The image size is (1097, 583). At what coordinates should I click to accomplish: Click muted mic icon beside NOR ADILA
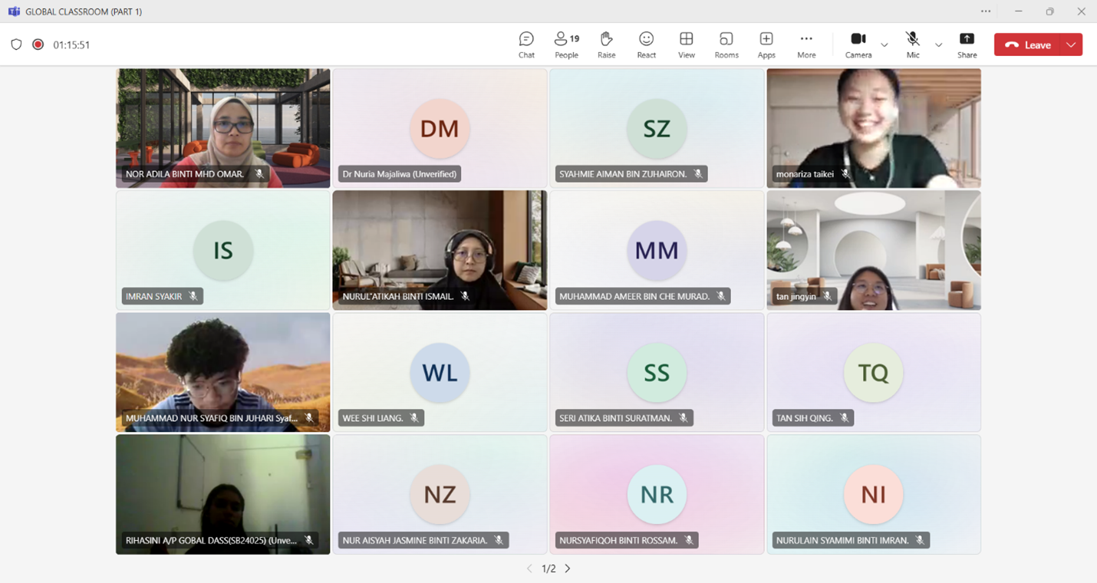pyautogui.click(x=259, y=174)
